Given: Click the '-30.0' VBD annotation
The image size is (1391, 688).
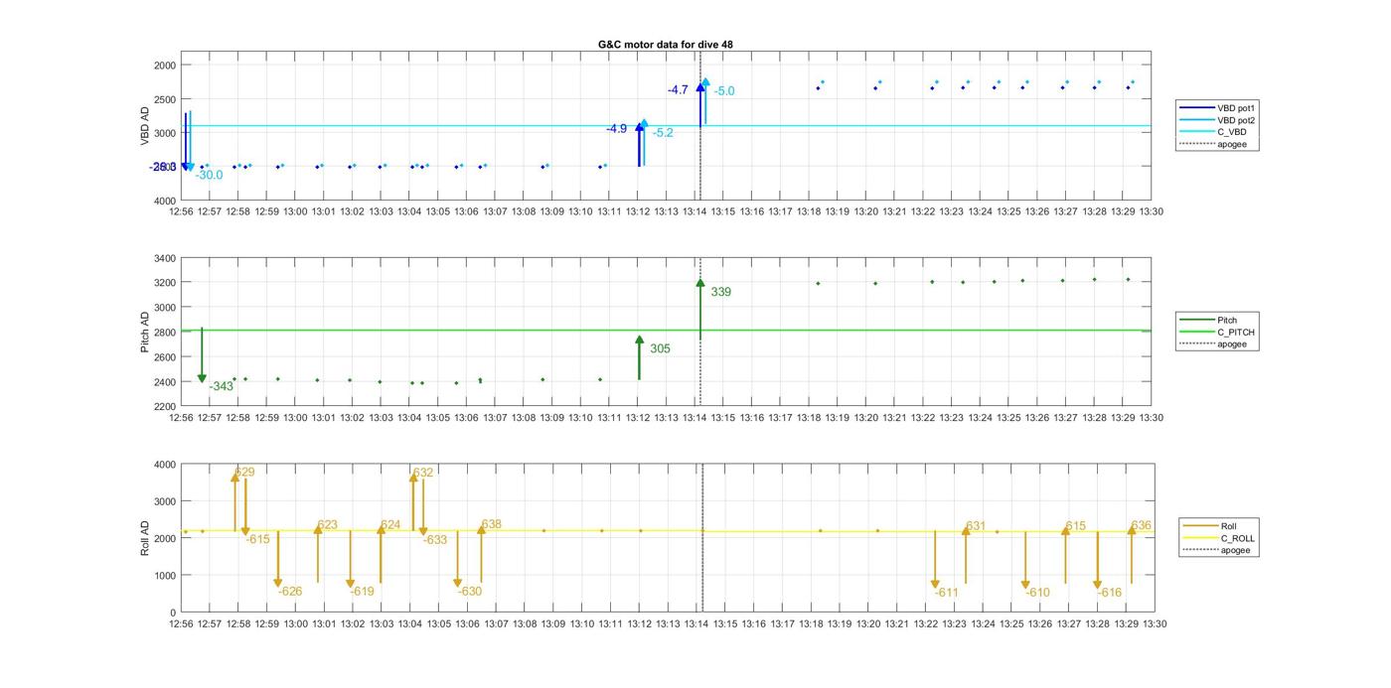Looking at the screenshot, I should (x=210, y=176).
